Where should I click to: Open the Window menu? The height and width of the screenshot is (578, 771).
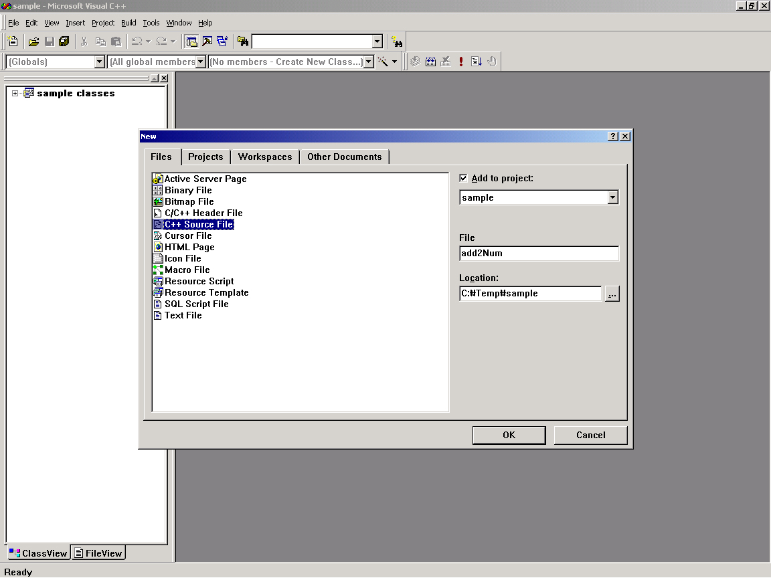[179, 23]
